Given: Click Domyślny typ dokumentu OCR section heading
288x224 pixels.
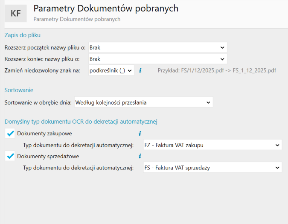Looking at the screenshot, I should [x=81, y=122].
